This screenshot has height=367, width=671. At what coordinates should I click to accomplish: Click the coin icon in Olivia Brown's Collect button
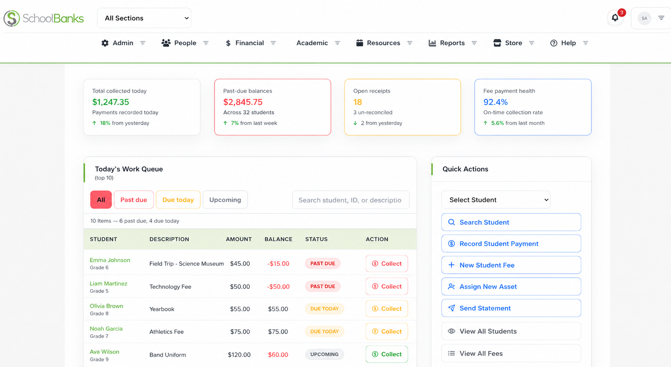pyautogui.click(x=375, y=308)
